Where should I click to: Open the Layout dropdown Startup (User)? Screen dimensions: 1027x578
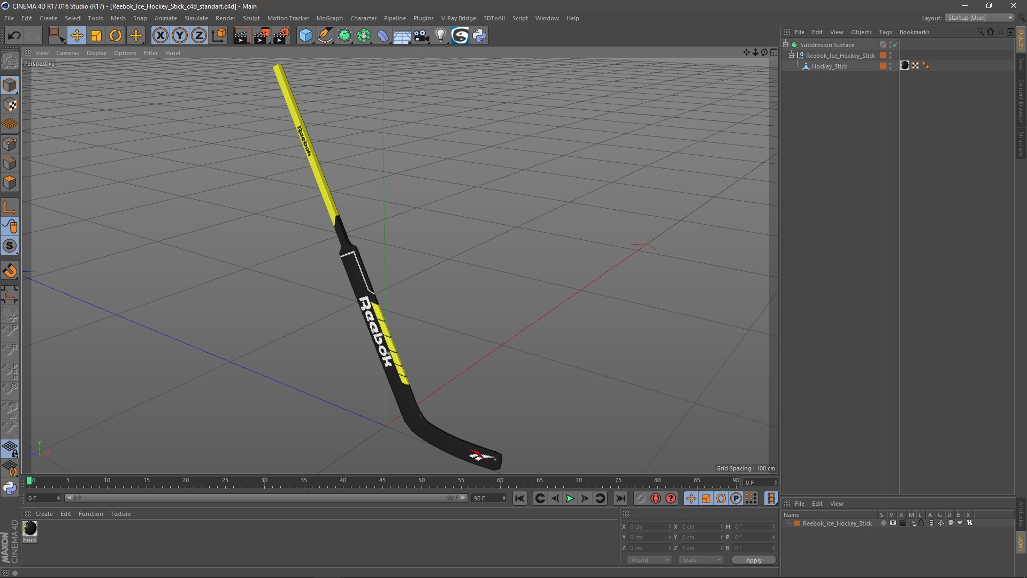point(979,18)
